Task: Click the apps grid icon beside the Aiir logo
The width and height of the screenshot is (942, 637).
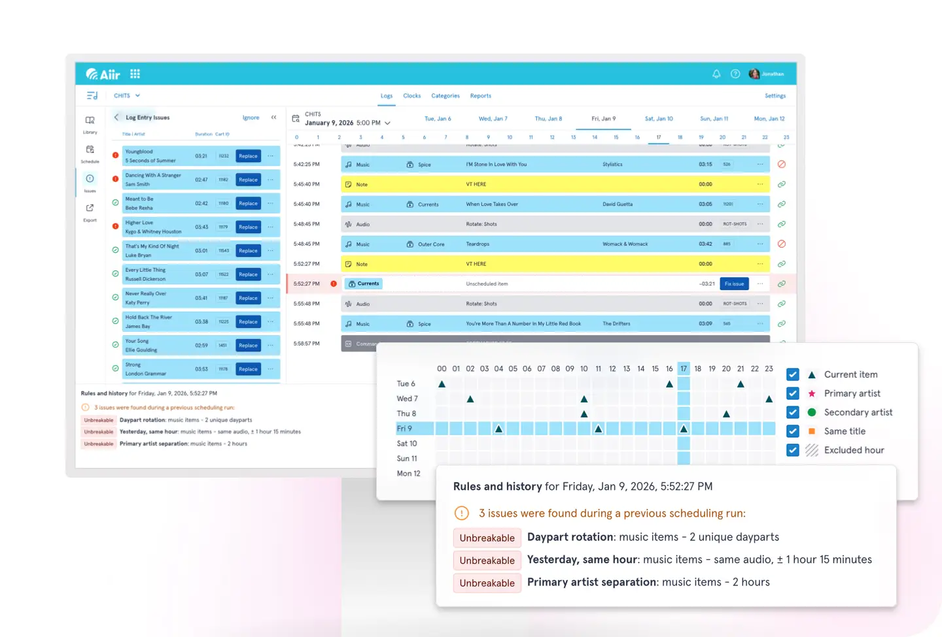Action: (x=135, y=74)
